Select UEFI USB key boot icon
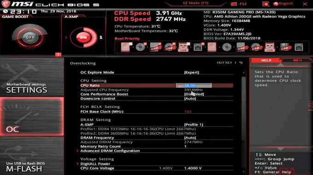313x175 pixels. coord(184,47)
